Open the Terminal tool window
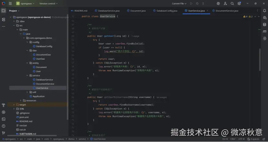The height and width of the screenshot is (142, 268). (4, 119)
